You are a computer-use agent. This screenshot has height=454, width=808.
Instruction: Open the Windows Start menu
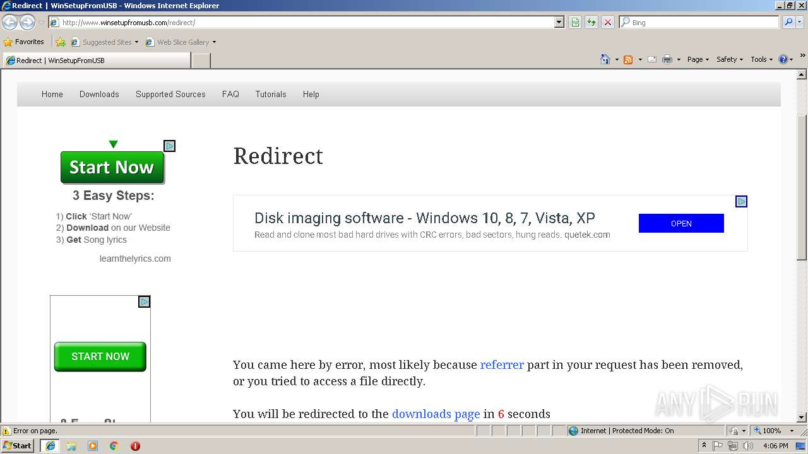pos(18,446)
